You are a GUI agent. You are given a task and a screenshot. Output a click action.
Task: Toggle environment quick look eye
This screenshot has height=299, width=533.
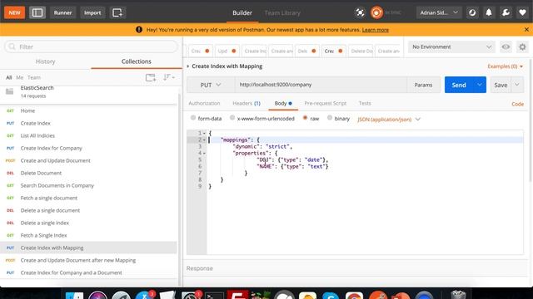(x=506, y=47)
